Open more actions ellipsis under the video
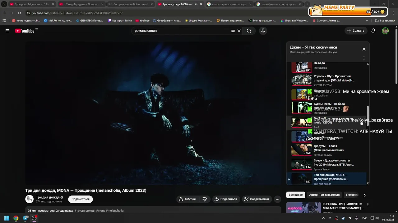398x223 pixels. pos(278,199)
